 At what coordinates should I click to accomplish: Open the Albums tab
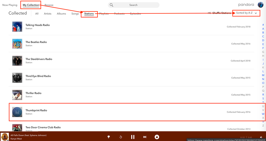pyautogui.click(x=61, y=14)
